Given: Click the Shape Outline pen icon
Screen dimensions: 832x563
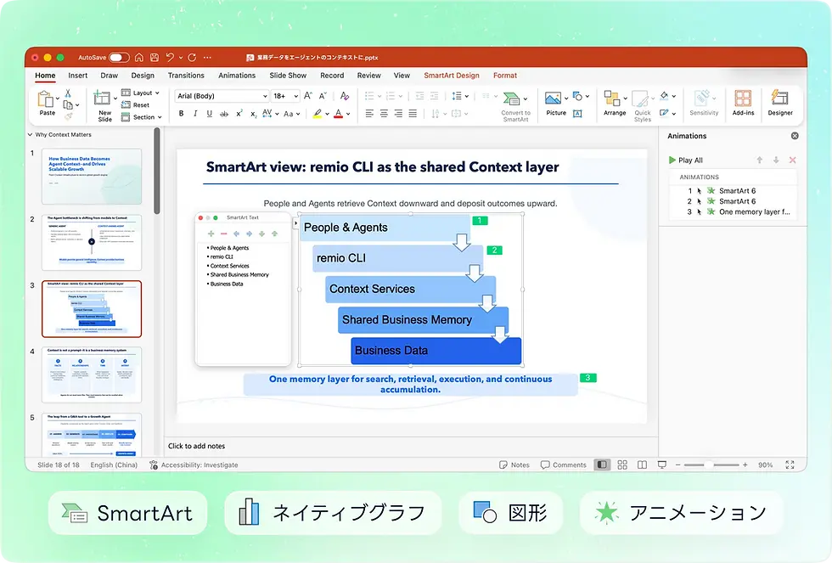Looking at the screenshot, I should coord(664,112).
